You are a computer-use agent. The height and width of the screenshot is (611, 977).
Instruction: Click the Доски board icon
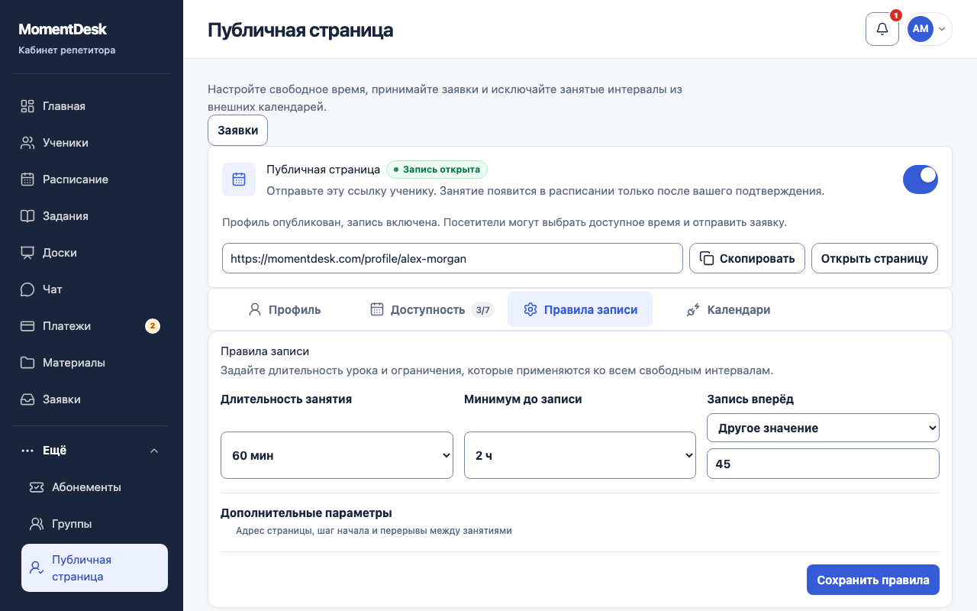pyautogui.click(x=27, y=253)
